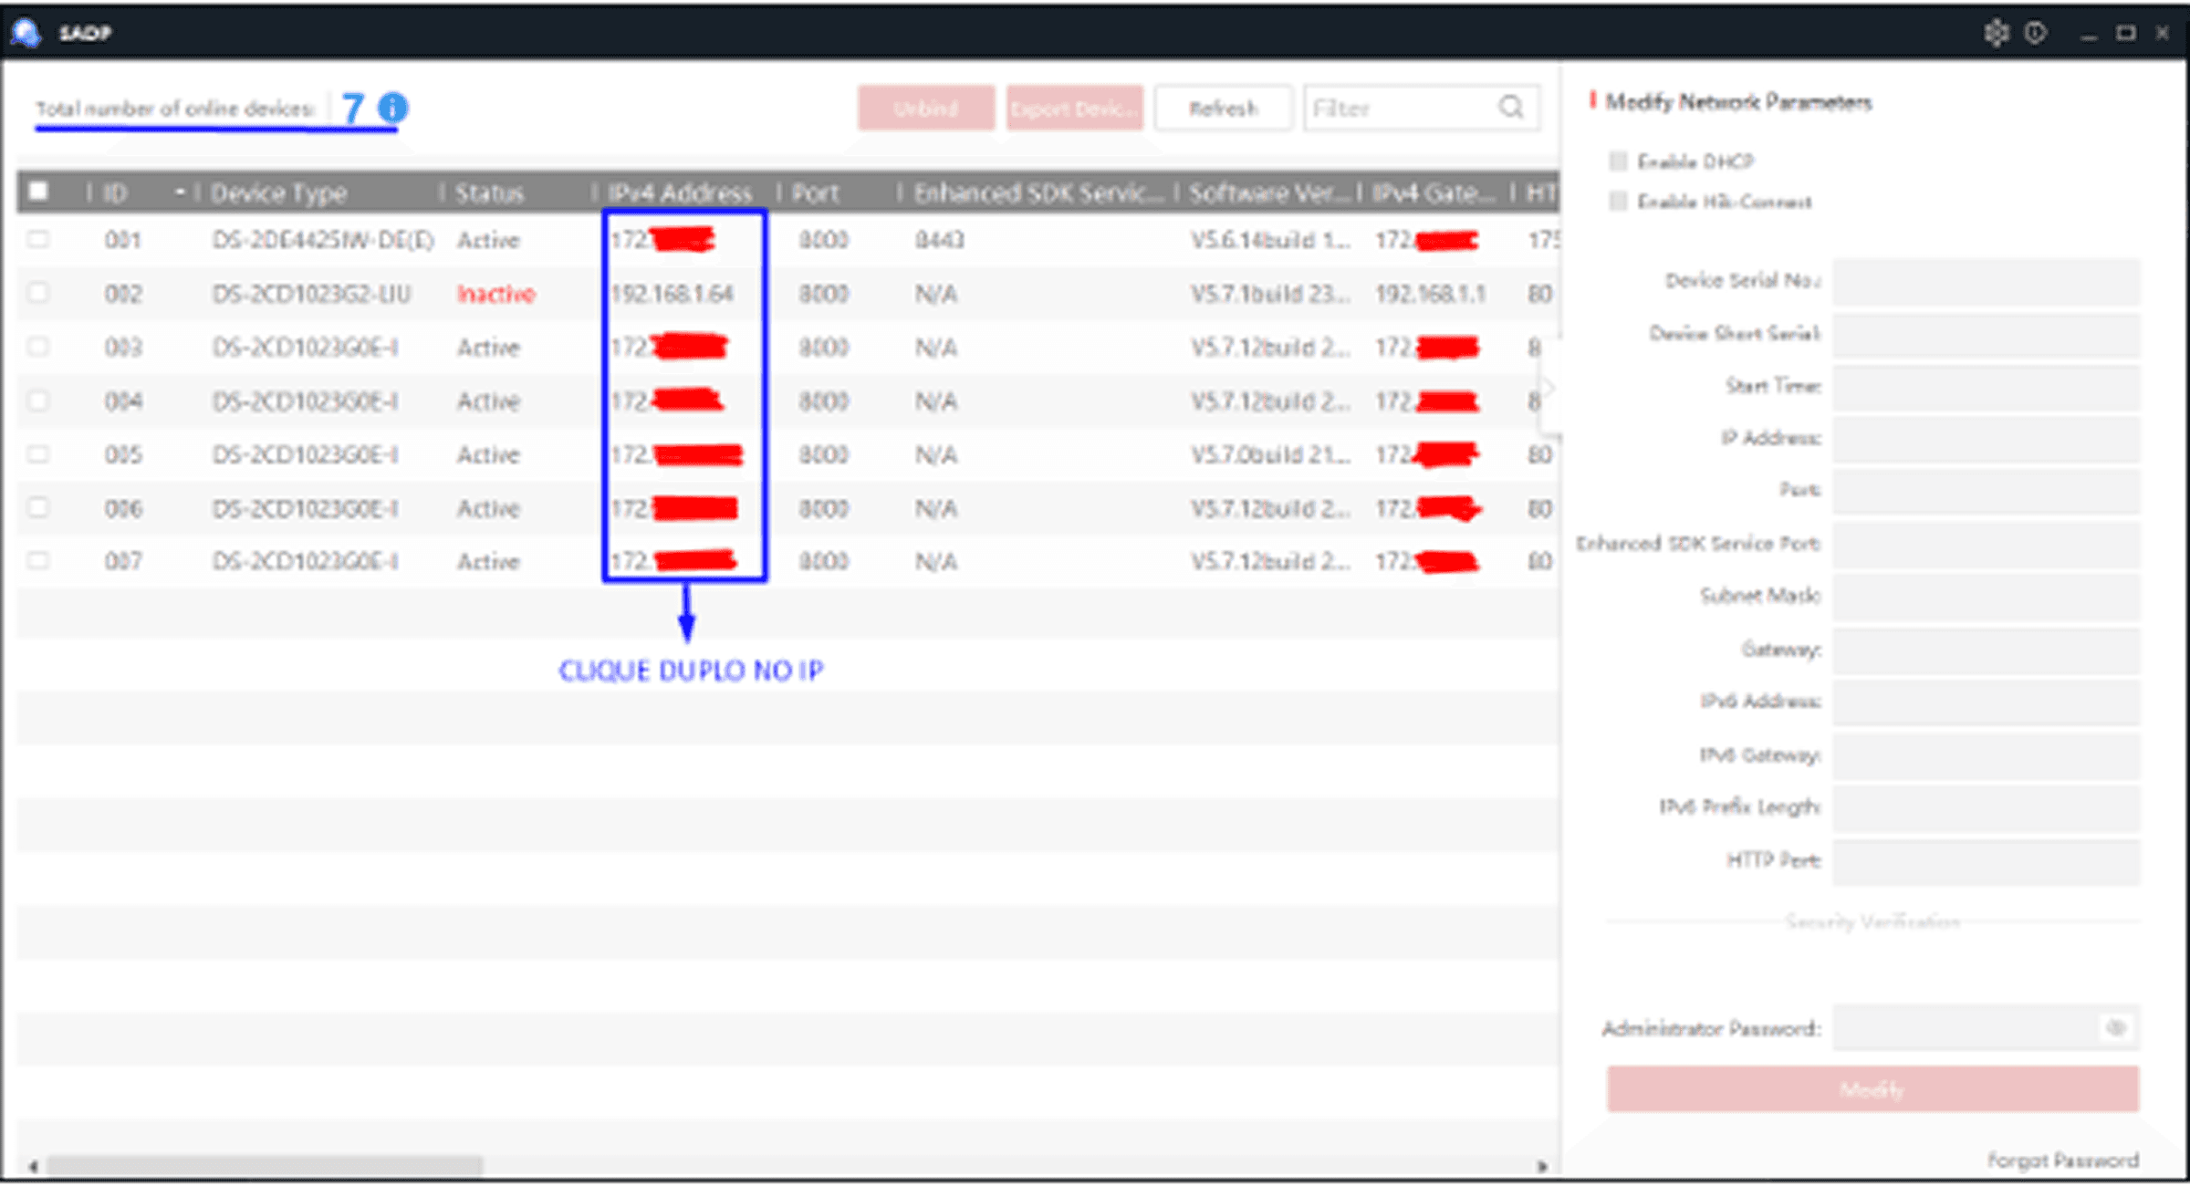
Task: Select the checkbox for device 002
Action: coord(38,293)
